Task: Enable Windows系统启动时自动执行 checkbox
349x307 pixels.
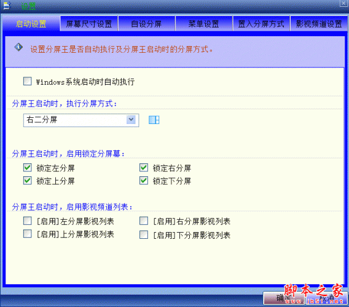Action: coord(28,81)
